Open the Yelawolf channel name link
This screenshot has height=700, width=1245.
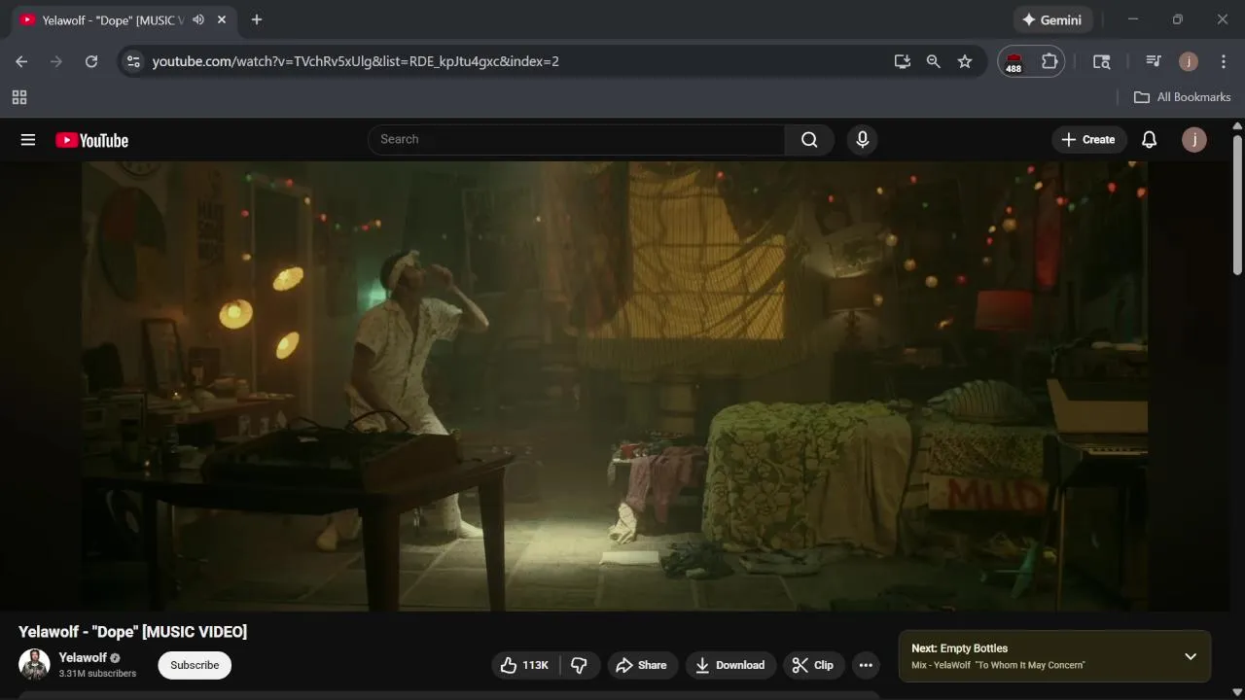[83, 658]
